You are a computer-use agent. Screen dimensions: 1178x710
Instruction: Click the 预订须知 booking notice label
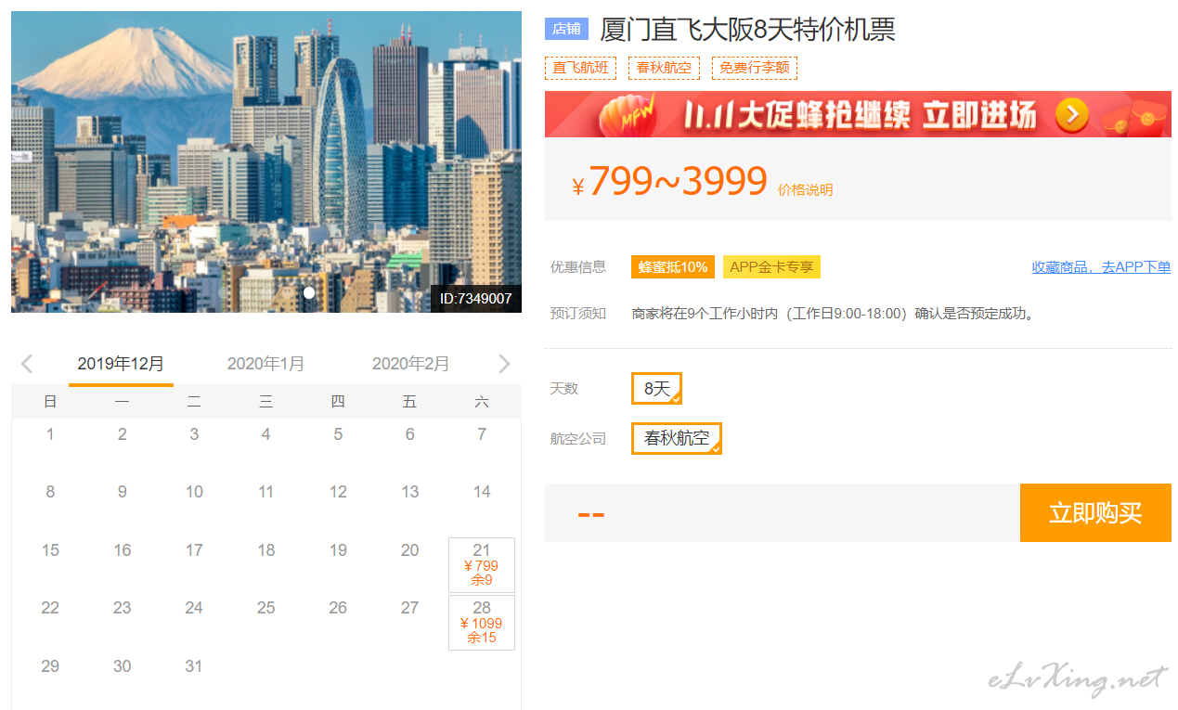(x=578, y=314)
